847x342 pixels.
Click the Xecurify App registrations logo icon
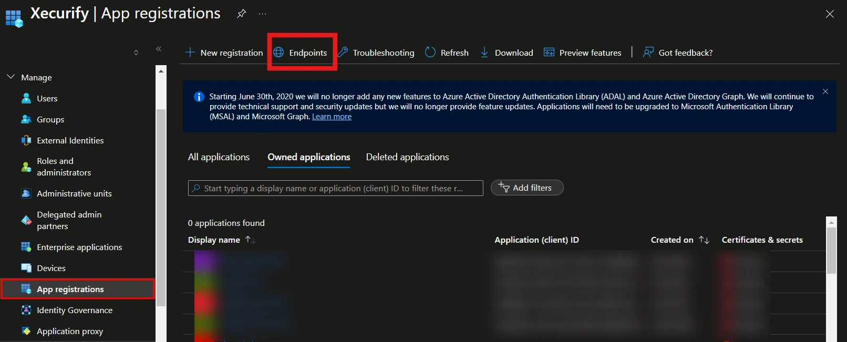pyautogui.click(x=14, y=18)
